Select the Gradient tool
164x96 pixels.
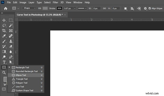[4, 52]
